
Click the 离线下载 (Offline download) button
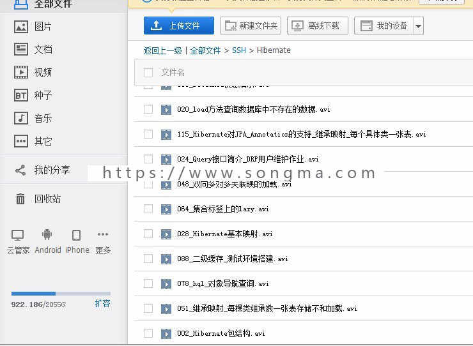318,26
